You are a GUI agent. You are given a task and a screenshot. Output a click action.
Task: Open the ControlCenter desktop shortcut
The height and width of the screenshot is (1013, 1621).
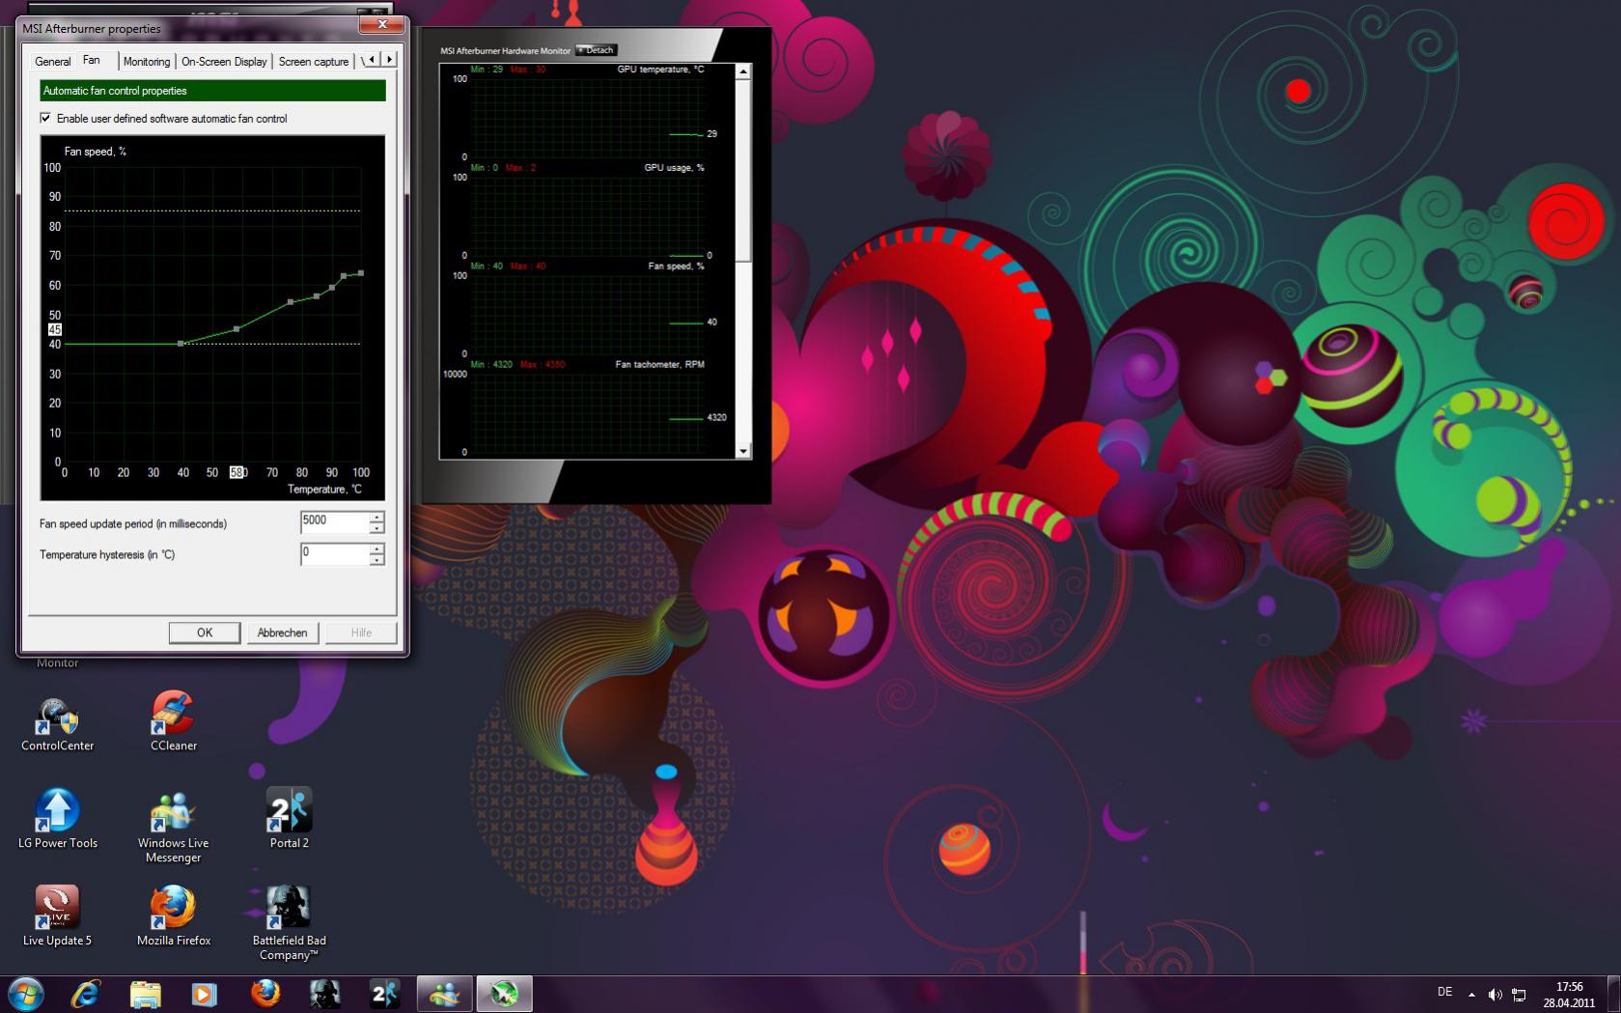[x=57, y=715]
